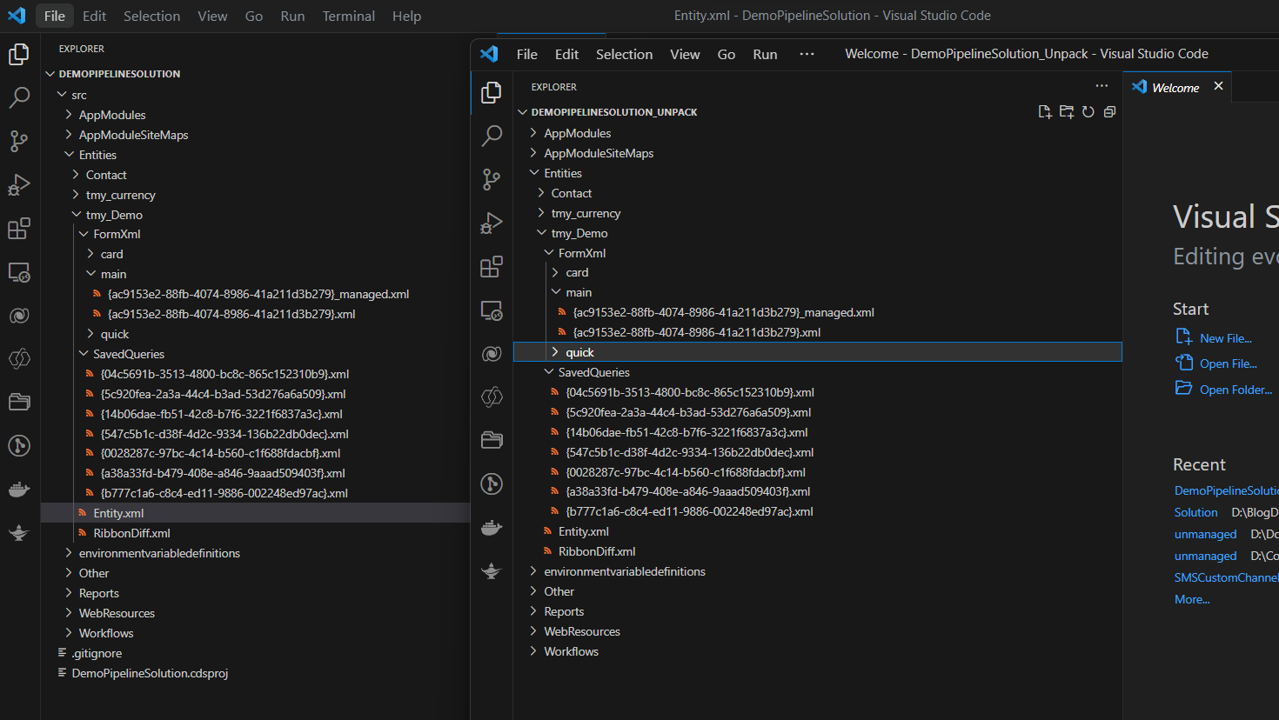Click the genie lamp icon in Unpack window
This screenshot has height=720, width=1279.
pyautogui.click(x=492, y=570)
